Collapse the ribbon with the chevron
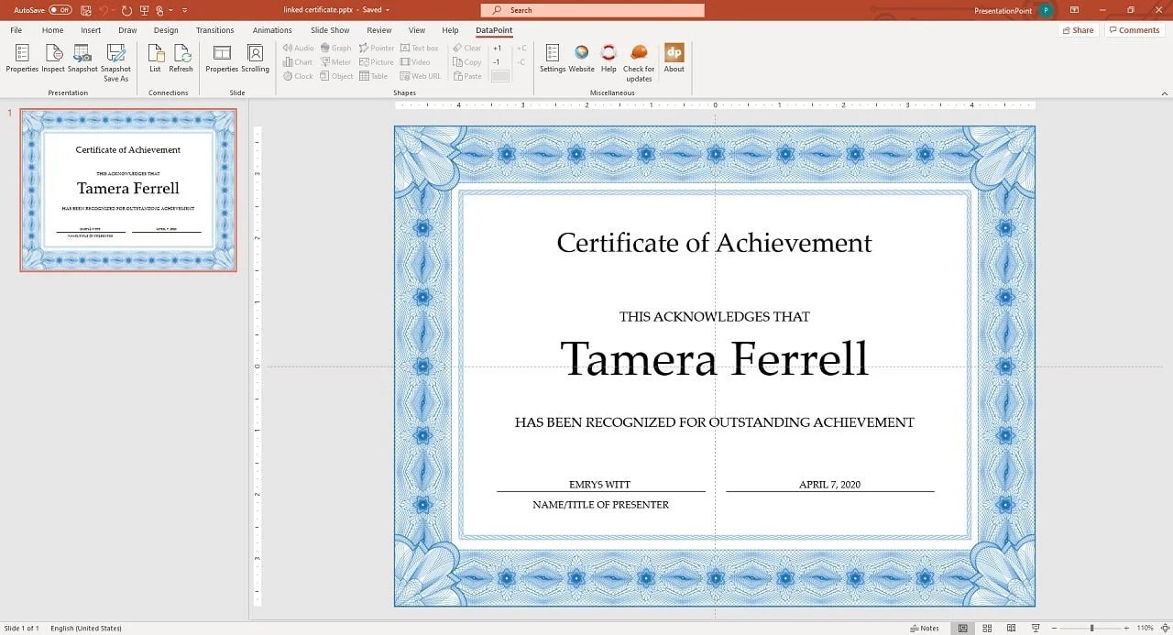Screen dimensions: 1173x635 pos(1164,92)
